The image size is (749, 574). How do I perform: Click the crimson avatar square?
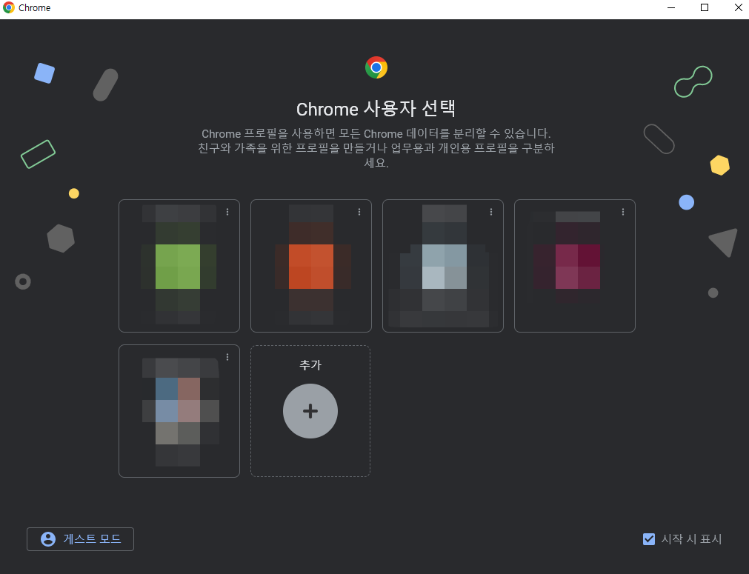(574, 265)
